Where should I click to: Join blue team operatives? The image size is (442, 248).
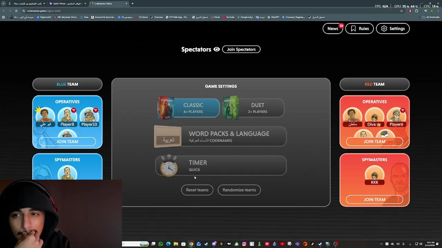pos(67,142)
